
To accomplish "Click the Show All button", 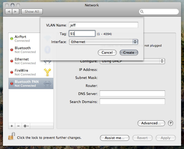I will [x=32, y=12].
